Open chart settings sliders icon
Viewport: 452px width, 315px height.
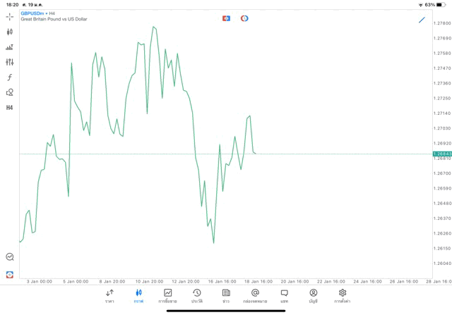pos(10,62)
